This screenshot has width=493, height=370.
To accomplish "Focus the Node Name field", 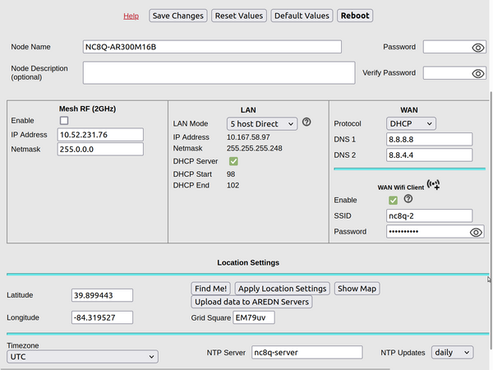I will click(x=212, y=47).
